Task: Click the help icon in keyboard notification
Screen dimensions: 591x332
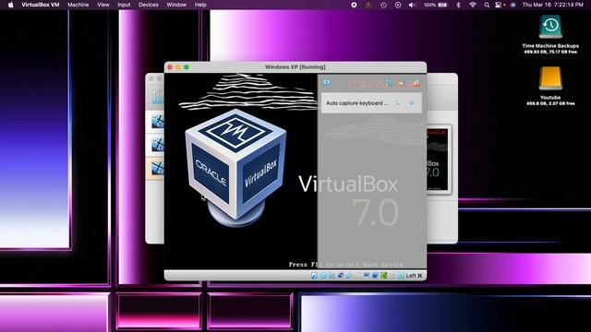Action: pos(397,102)
